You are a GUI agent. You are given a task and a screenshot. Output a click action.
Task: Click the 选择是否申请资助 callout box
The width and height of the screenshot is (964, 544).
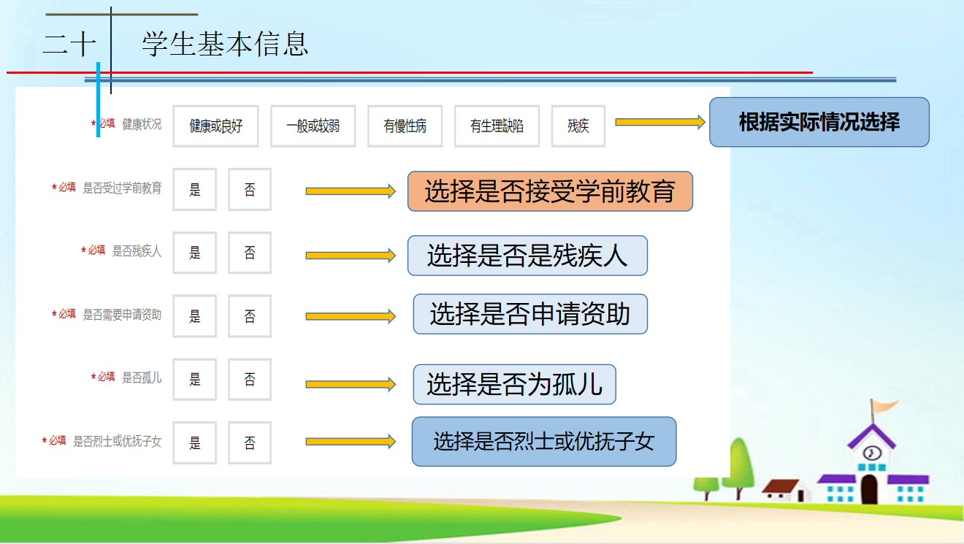pos(530,314)
